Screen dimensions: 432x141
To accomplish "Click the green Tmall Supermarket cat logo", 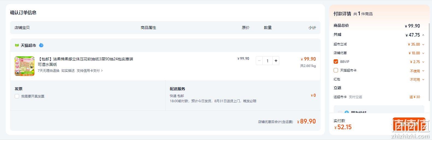I will coord(17,45).
